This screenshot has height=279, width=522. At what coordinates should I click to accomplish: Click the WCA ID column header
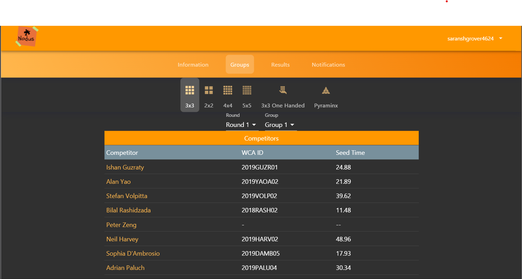click(x=252, y=153)
